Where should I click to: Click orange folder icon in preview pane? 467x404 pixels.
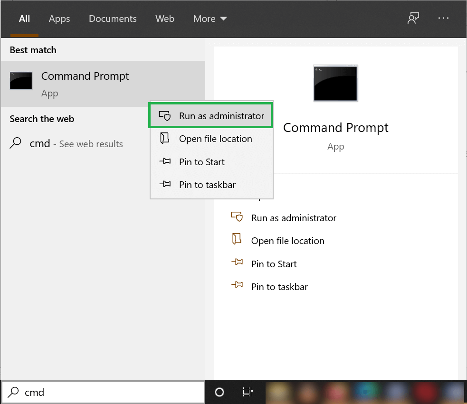click(x=237, y=239)
